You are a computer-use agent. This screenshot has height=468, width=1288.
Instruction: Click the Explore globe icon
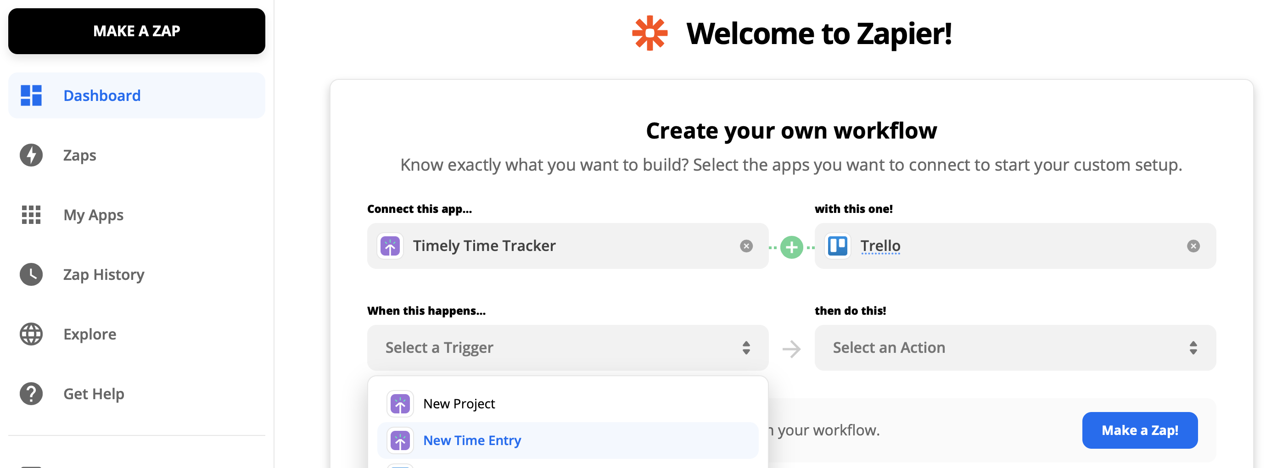tap(31, 334)
